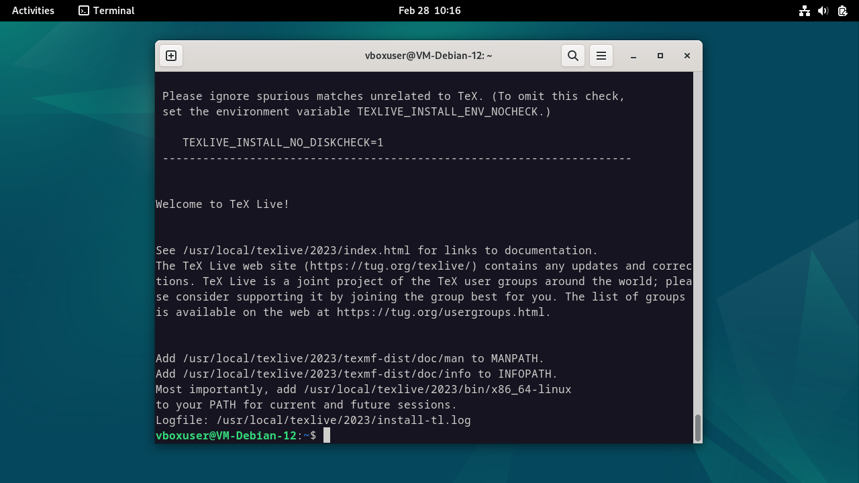Click the /usr/local/texlive/2023/index.html path
The image size is (859, 483).
click(297, 250)
